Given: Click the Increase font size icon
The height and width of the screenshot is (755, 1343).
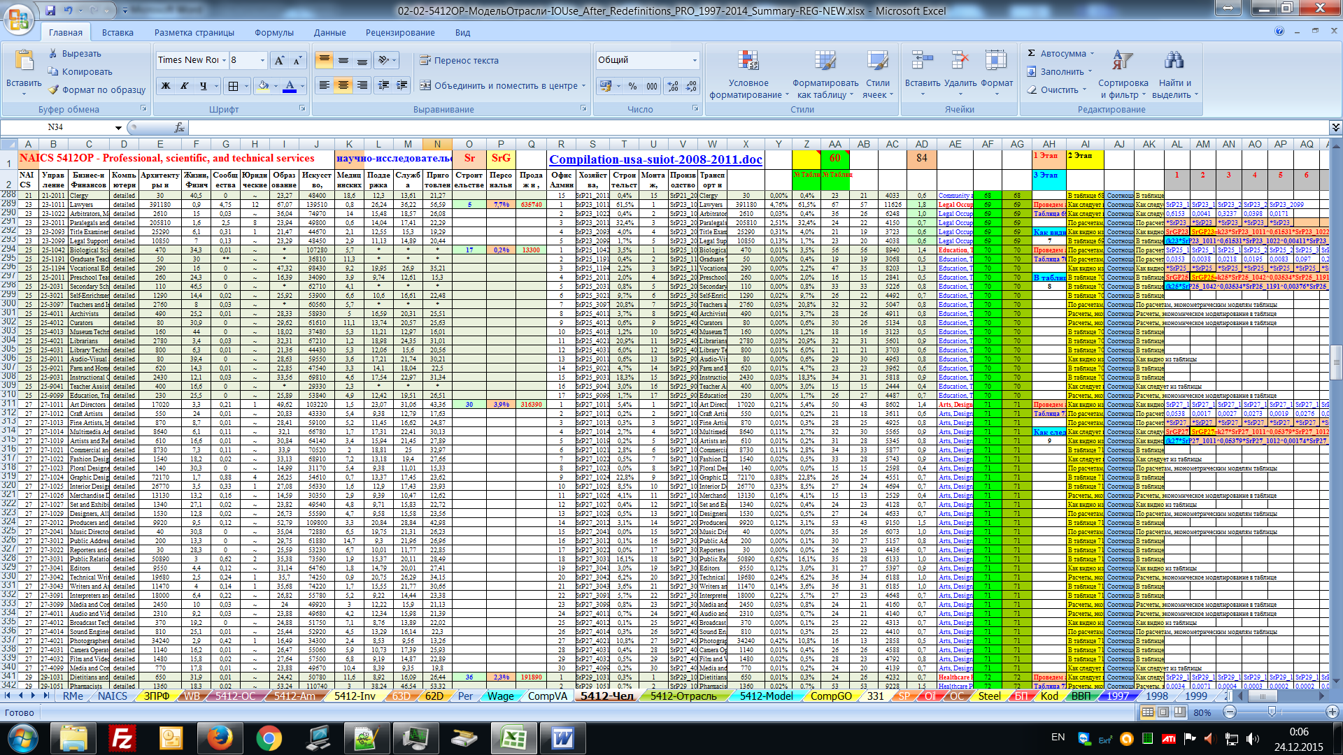Looking at the screenshot, I should (279, 61).
